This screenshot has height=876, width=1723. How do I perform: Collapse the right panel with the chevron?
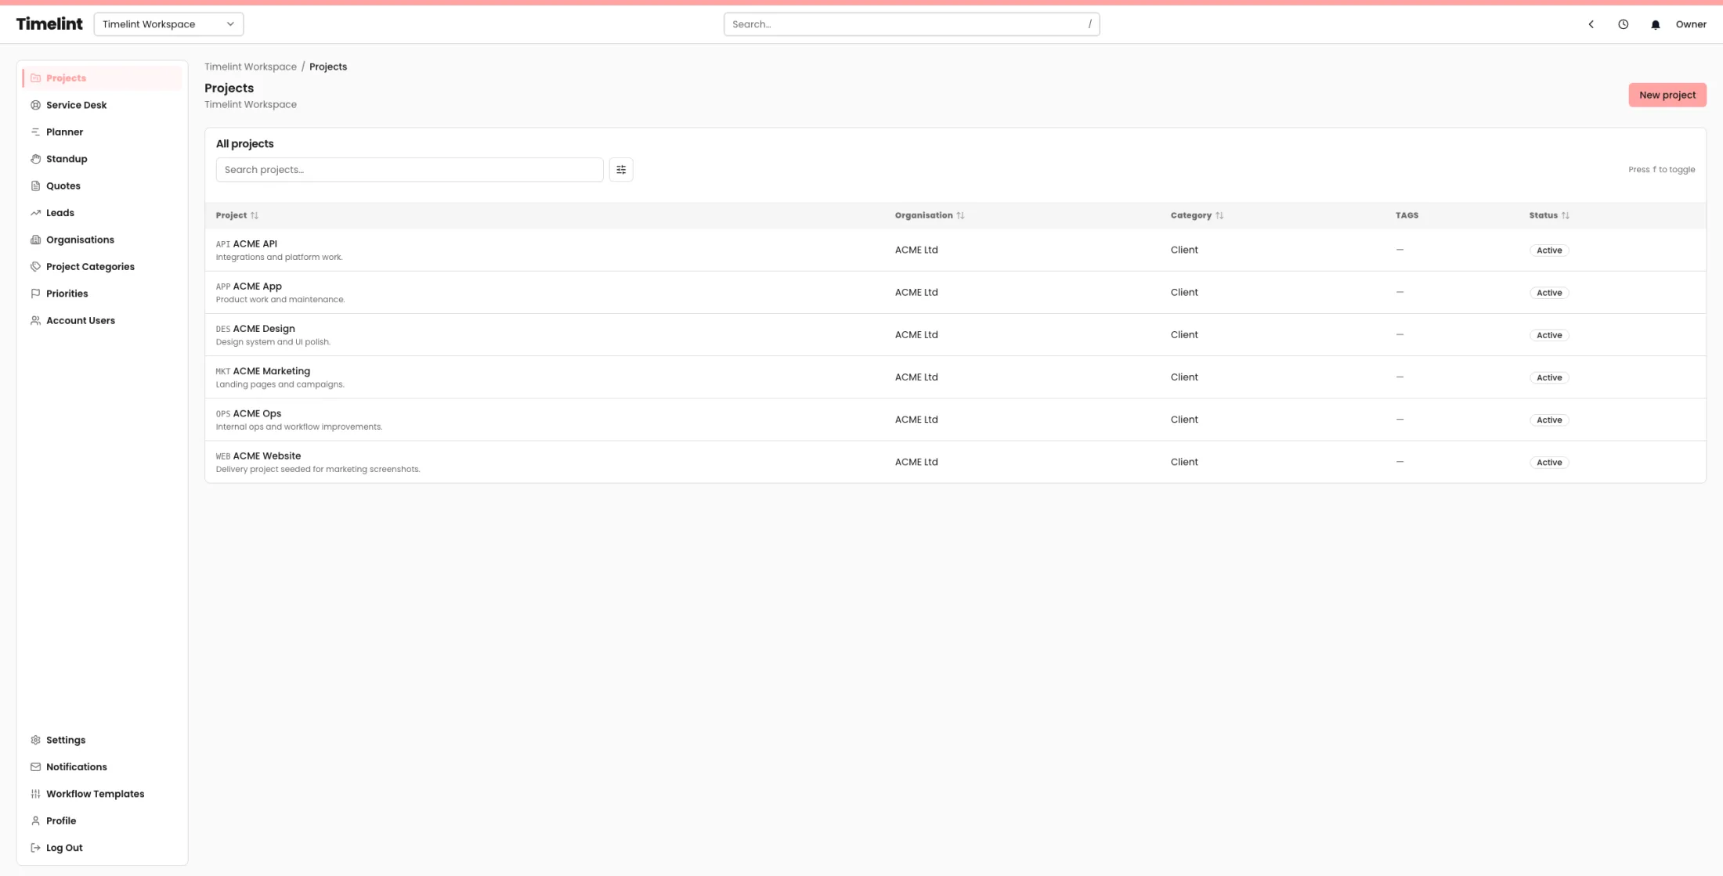pos(1591,23)
